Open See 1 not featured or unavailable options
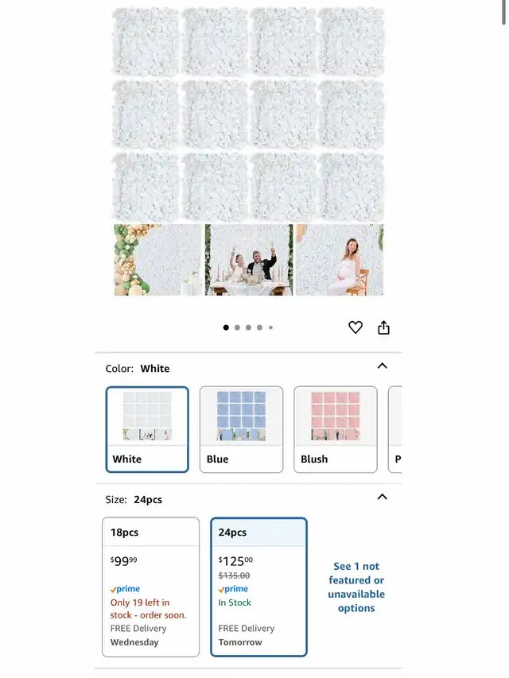The image size is (509, 678). click(356, 587)
